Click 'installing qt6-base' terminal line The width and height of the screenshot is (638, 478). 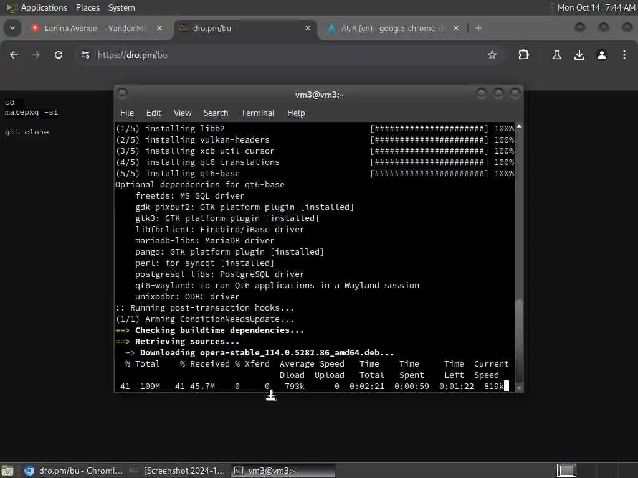[193, 173]
